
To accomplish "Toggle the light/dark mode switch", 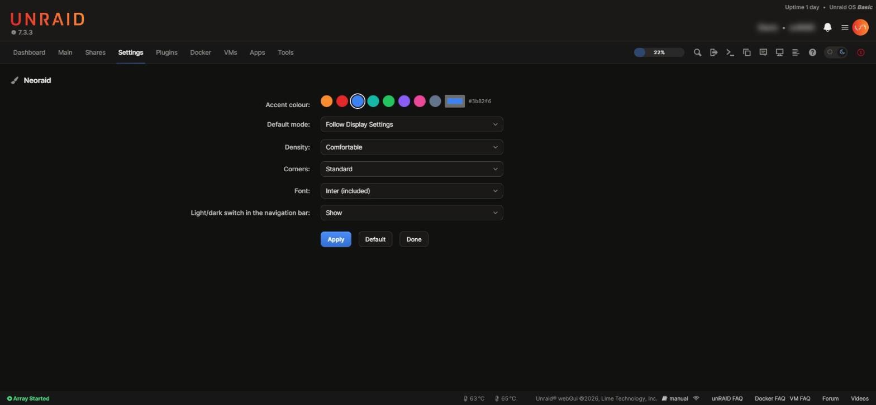I will pos(836,52).
